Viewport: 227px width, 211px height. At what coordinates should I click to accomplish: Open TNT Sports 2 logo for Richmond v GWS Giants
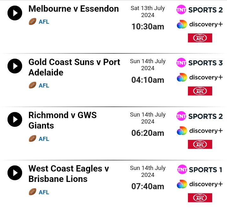(200, 116)
